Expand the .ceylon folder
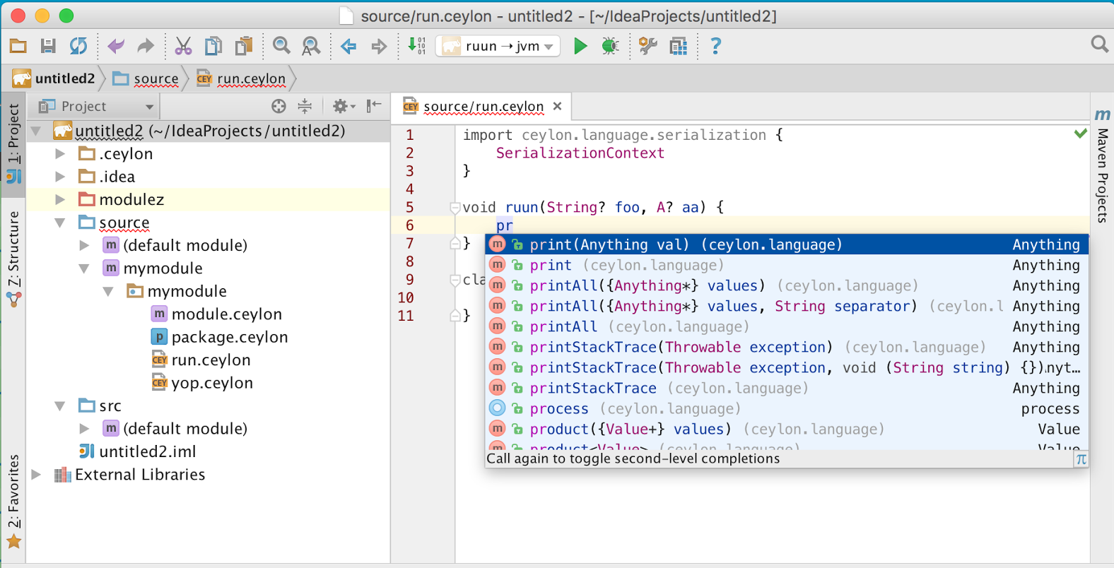Viewport: 1114px width, 568px height. (x=60, y=154)
